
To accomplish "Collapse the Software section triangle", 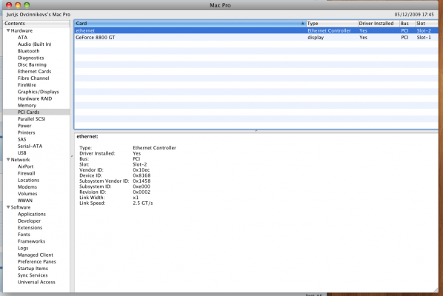I will pos(8,207).
